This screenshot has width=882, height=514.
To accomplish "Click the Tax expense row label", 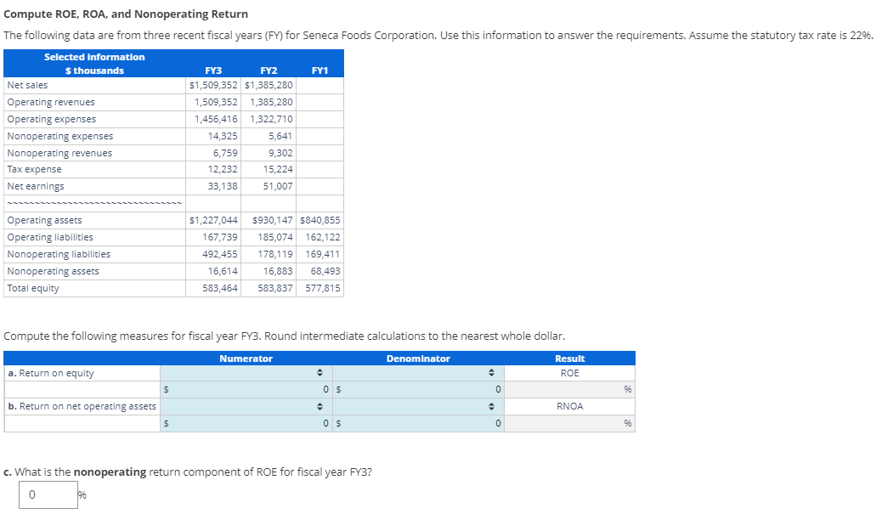I will click(x=34, y=169).
